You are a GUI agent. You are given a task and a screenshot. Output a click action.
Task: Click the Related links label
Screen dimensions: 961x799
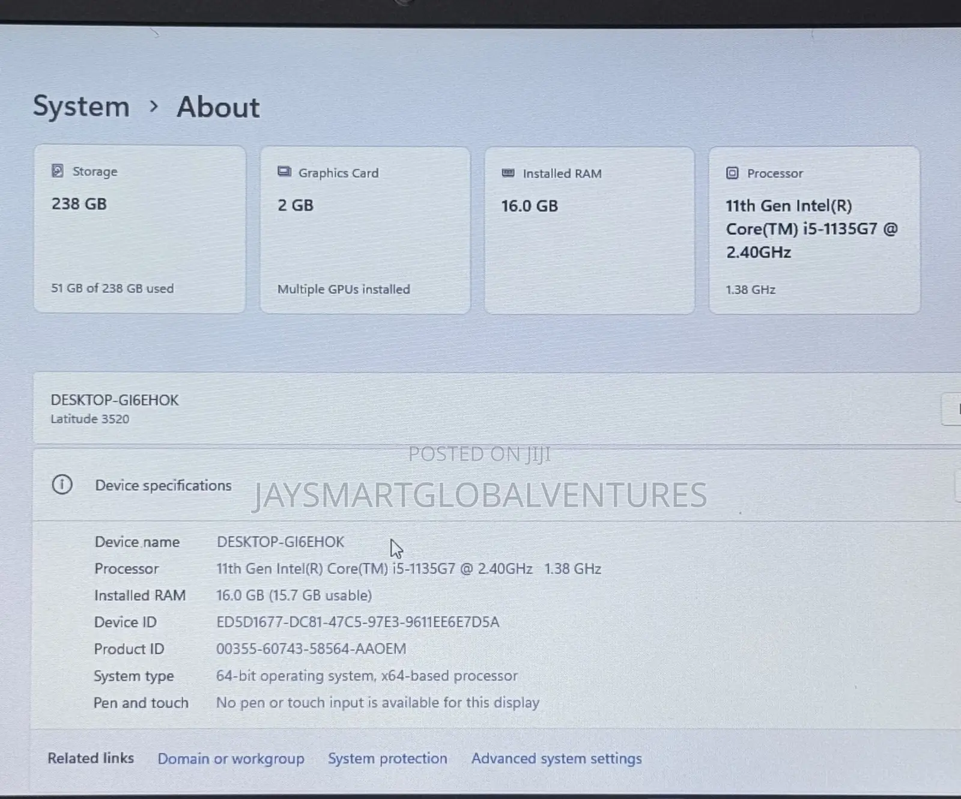click(x=91, y=758)
